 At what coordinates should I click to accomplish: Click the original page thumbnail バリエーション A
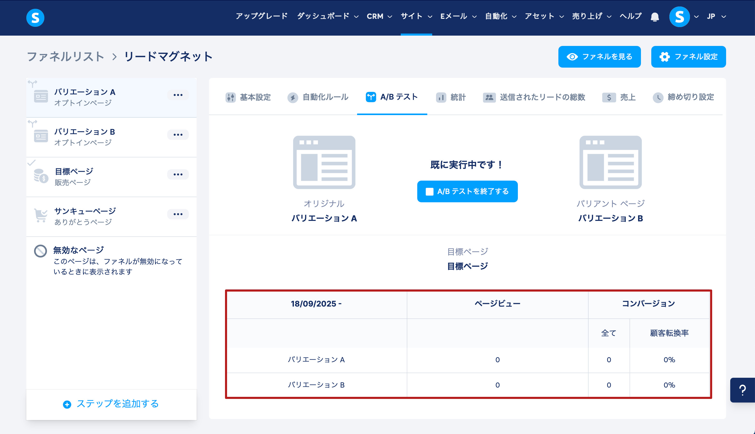click(324, 163)
